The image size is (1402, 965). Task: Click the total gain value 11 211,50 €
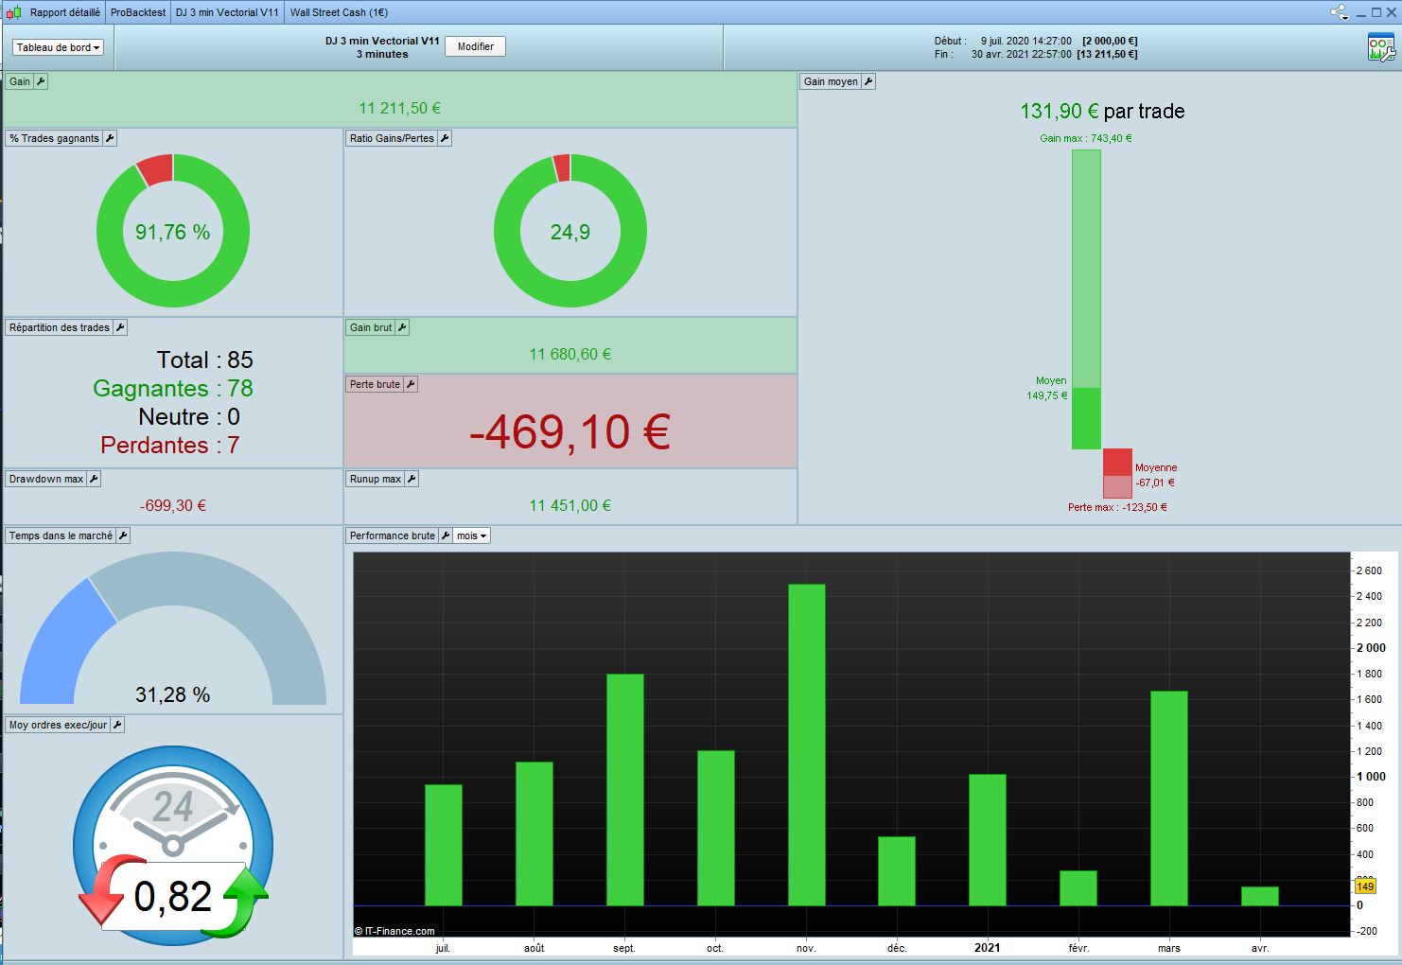click(400, 109)
